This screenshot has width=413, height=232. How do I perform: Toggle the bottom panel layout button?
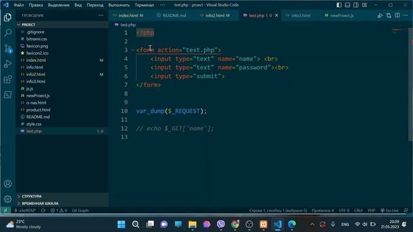click(x=347, y=5)
